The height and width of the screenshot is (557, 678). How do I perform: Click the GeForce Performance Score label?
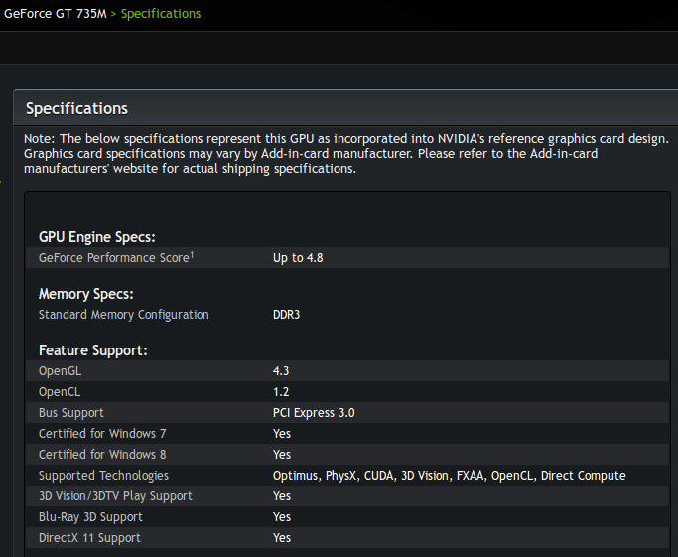(114, 258)
